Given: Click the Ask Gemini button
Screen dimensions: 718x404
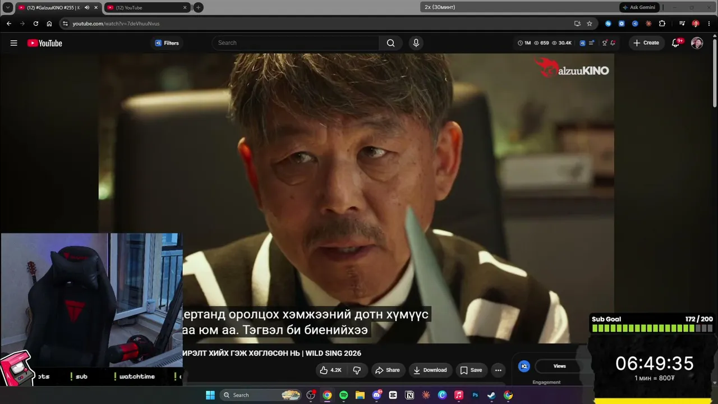Looking at the screenshot, I should pyautogui.click(x=639, y=7).
